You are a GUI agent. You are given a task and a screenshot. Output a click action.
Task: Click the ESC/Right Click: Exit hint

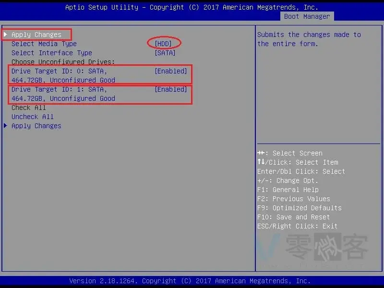tap(297, 226)
